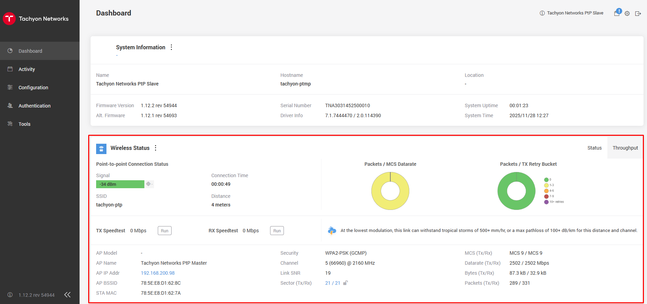
Task: Click alt firmware value 1.12.1 rev 54693
Action: [159, 115]
